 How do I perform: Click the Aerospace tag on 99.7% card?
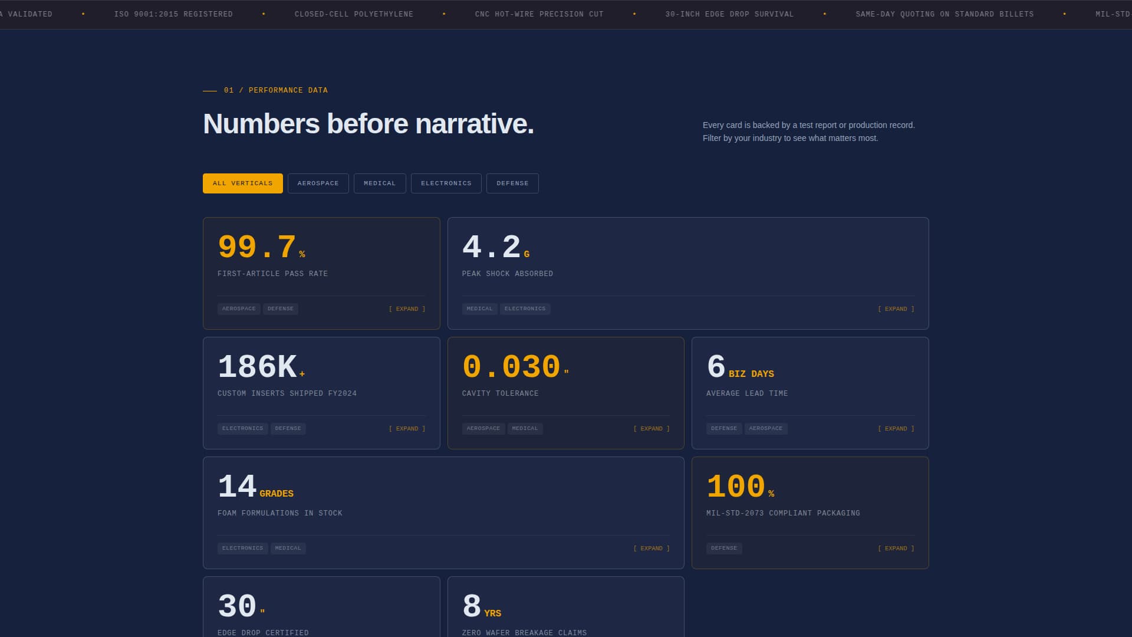239,309
